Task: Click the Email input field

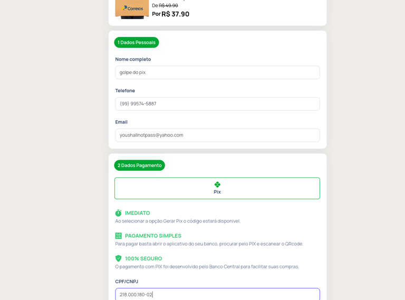Action: [x=217, y=136]
